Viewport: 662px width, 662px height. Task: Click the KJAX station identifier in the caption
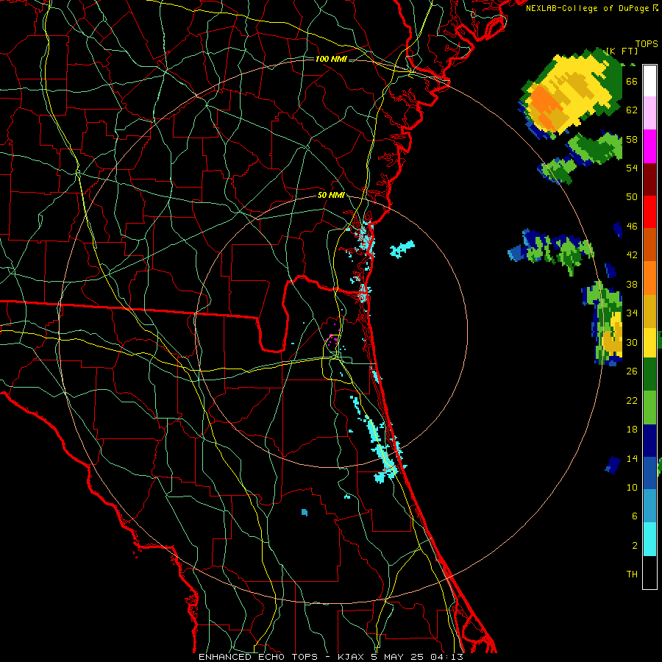click(x=352, y=657)
